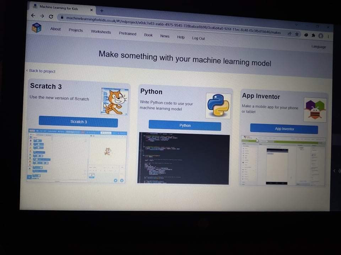The height and width of the screenshot is (255, 341).
Task: Click the browser back arrow
Action: coord(33,15)
